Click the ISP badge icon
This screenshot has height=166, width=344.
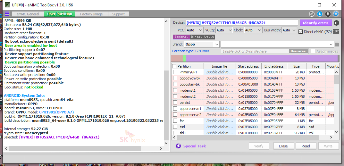coord(336,31)
